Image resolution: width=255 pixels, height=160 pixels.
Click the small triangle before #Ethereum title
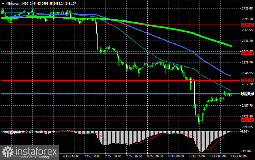[3, 3]
